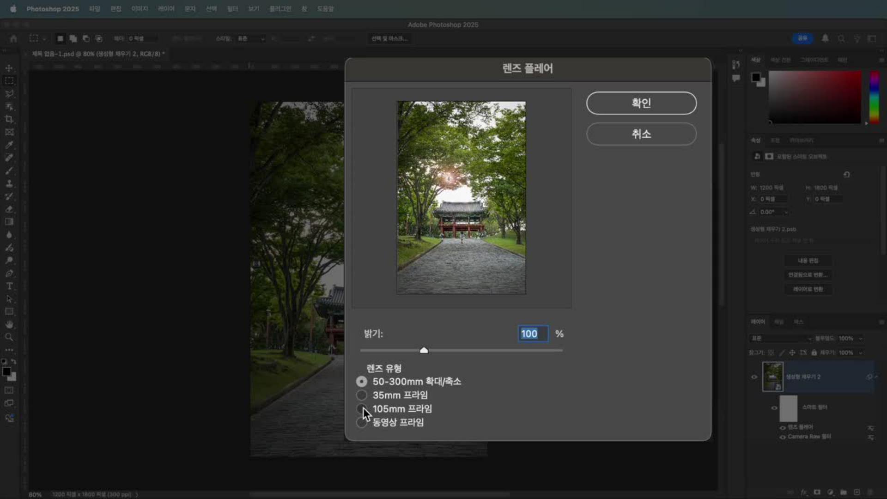Viewport: 887px width, 499px height.
Task: Select the Hand tool
Action: coord(9,324)
